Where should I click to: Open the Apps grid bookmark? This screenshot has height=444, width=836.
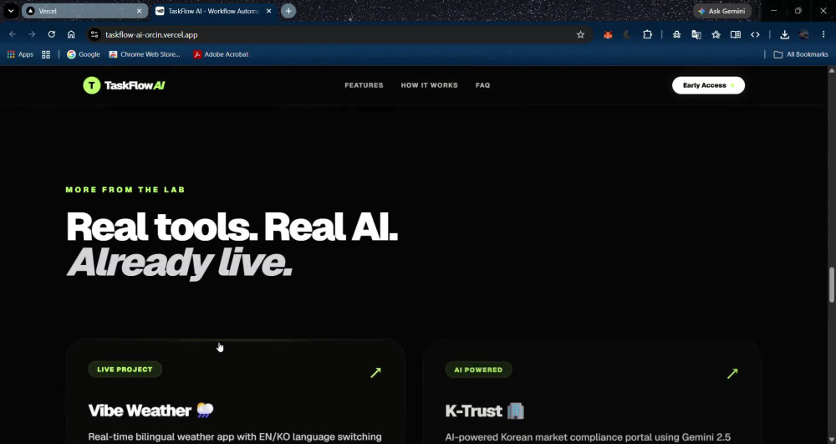(x=20, y=54)
